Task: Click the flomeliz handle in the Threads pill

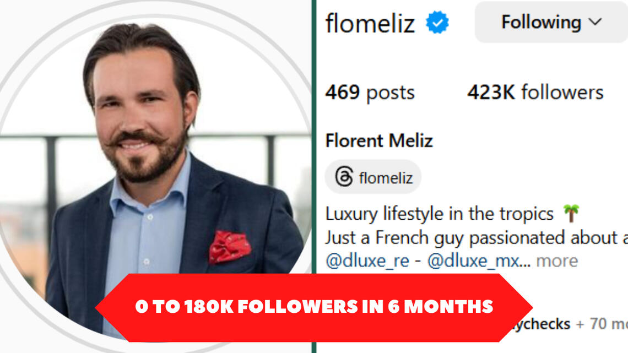Action: pos(385,178)
